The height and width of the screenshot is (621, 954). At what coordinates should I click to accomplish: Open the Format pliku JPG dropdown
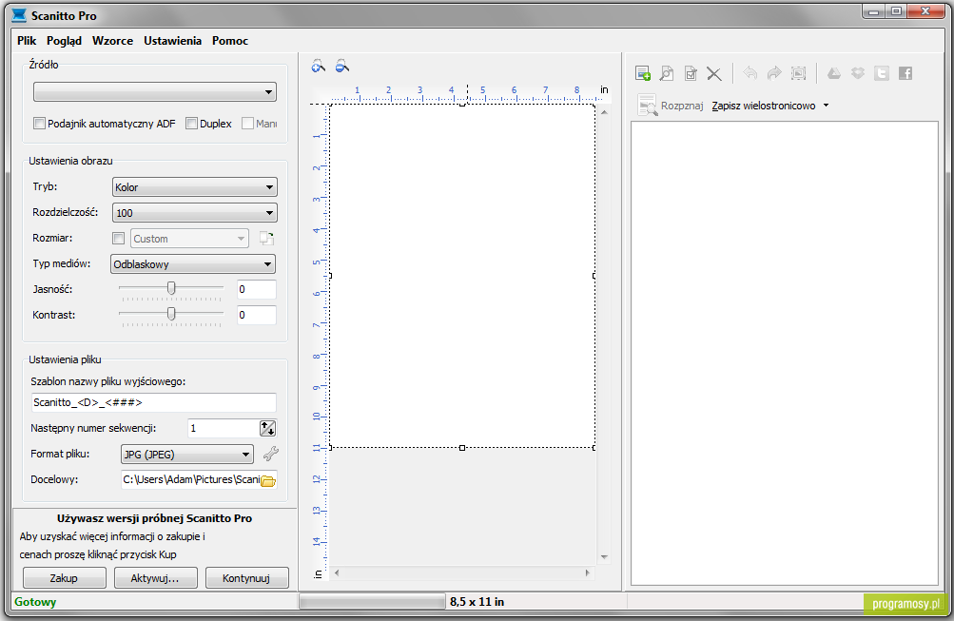[187, 454]
